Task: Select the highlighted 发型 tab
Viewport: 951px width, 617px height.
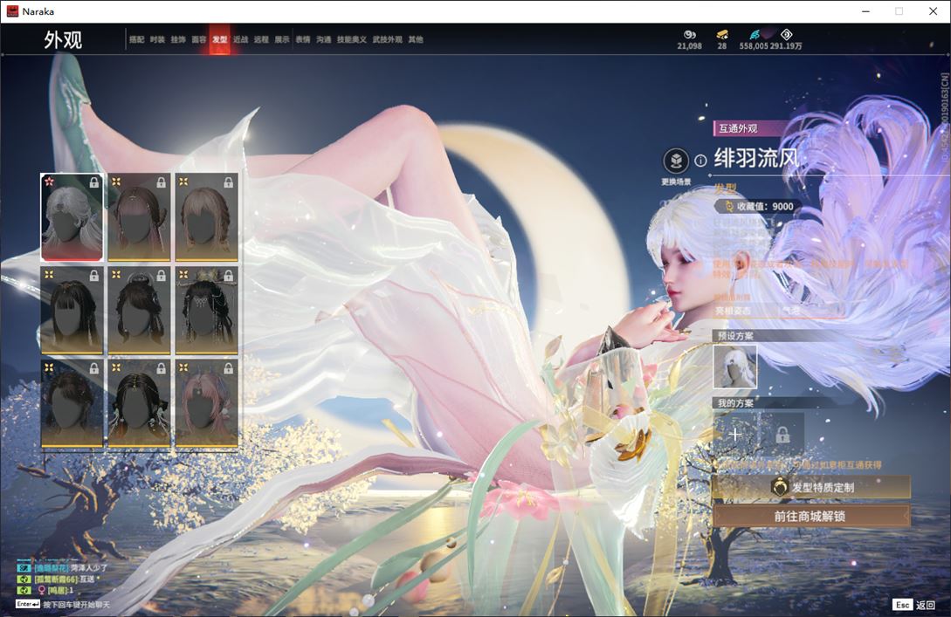Action: click(x=219, y=39)
